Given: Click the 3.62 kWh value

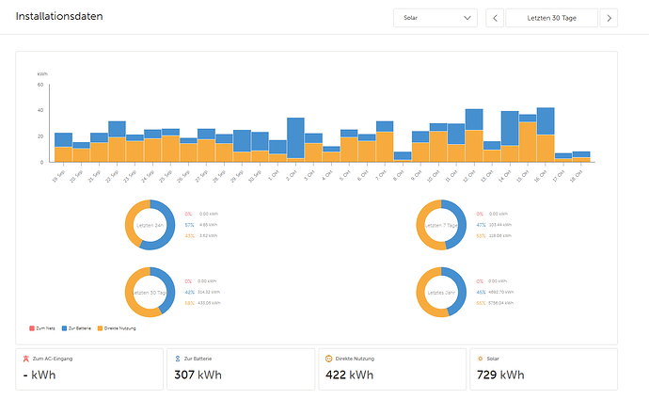Looking at the screenshot, I should 208,235.
